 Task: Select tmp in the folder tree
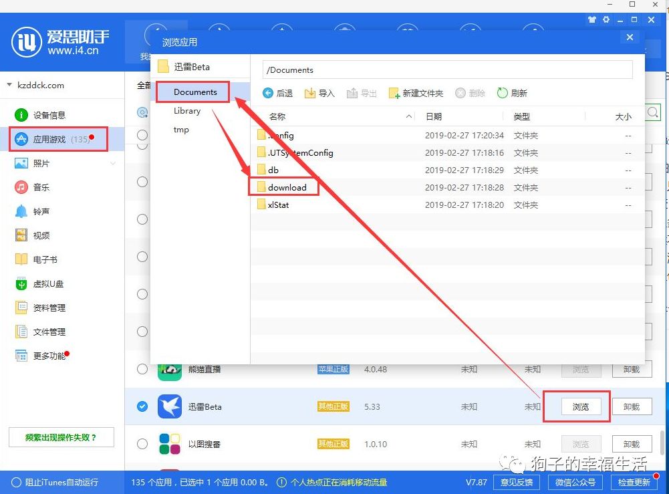181,130
